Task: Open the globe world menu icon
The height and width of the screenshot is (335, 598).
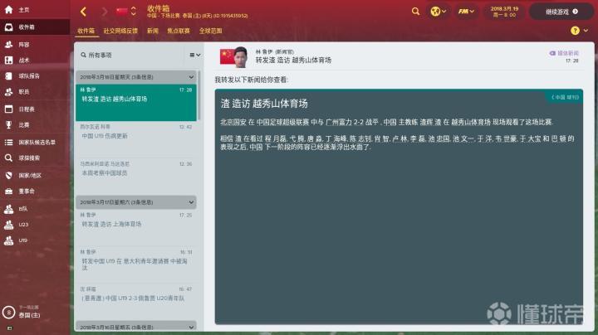Action: tap(438, 12)
